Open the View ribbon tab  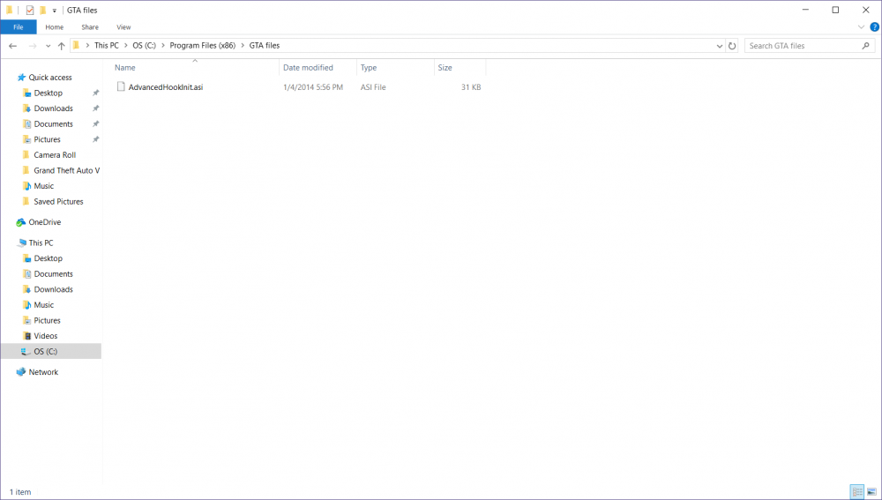click(x=123, y=27)
